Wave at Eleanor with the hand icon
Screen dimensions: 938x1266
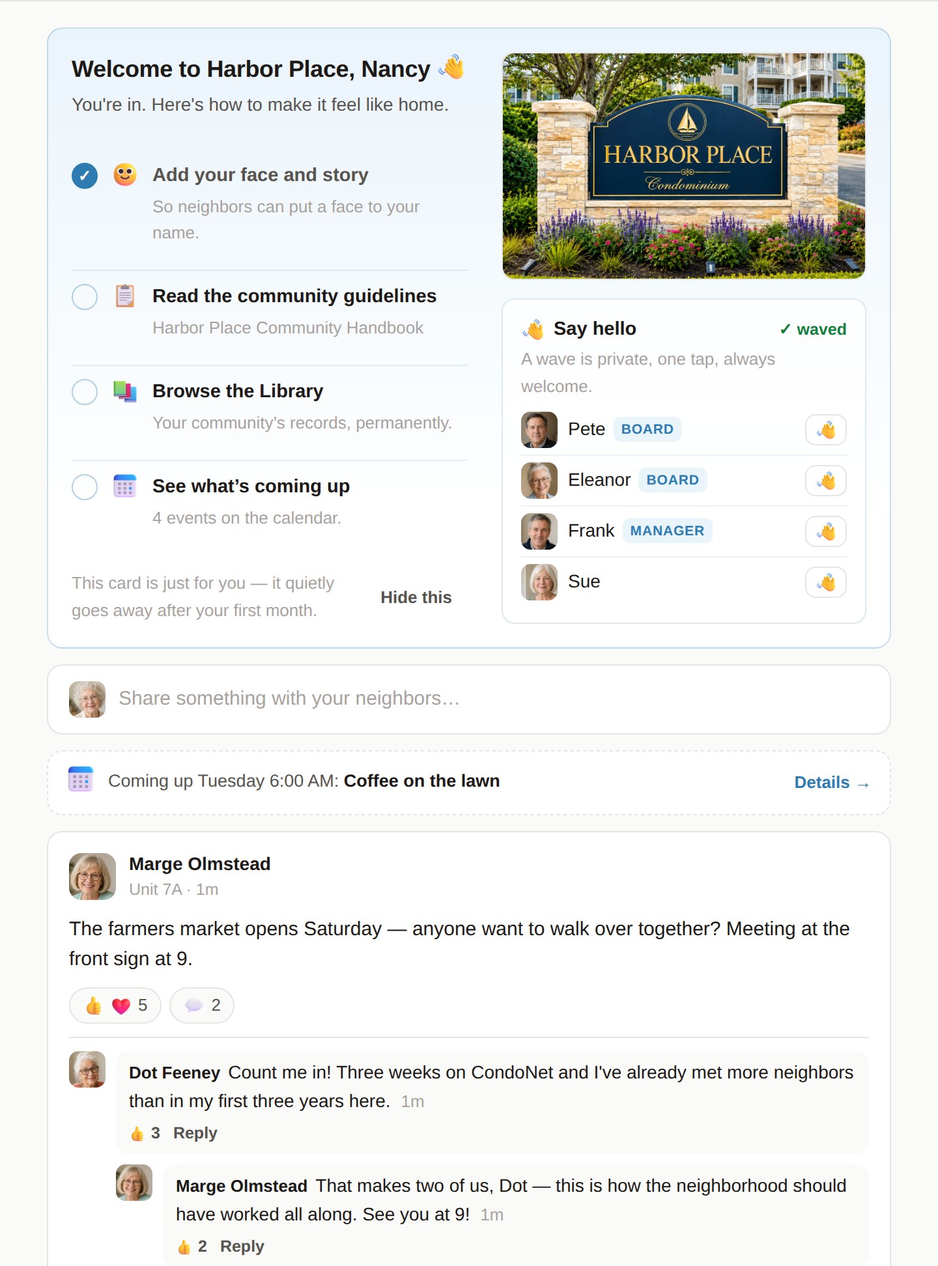coord(825,481)
